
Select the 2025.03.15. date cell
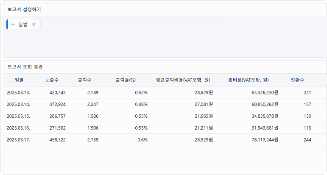[x=18, y=116]
